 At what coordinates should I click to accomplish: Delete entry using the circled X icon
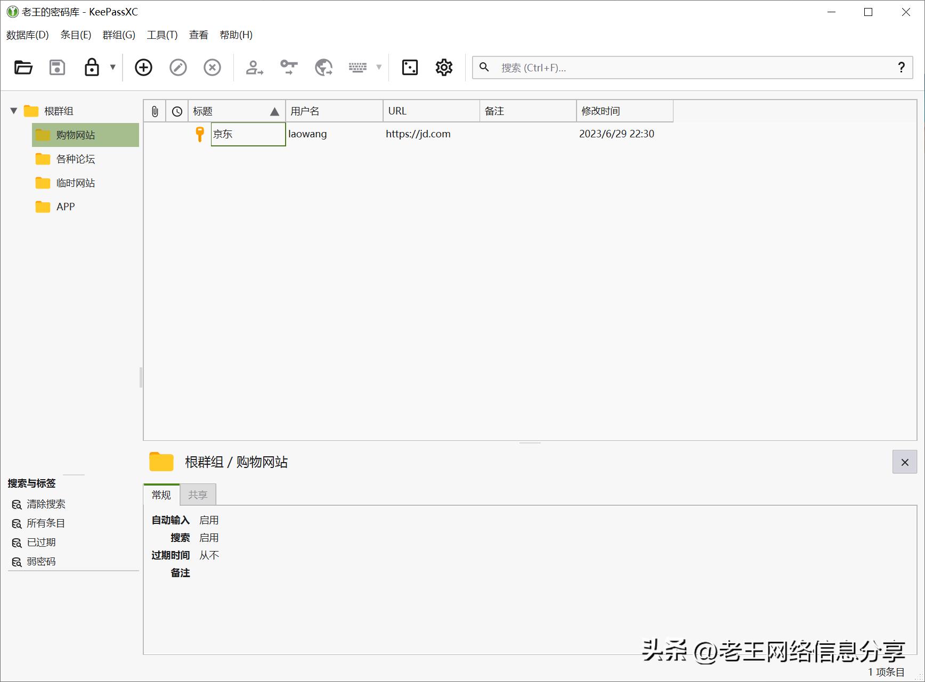click(x=212, y=68)
